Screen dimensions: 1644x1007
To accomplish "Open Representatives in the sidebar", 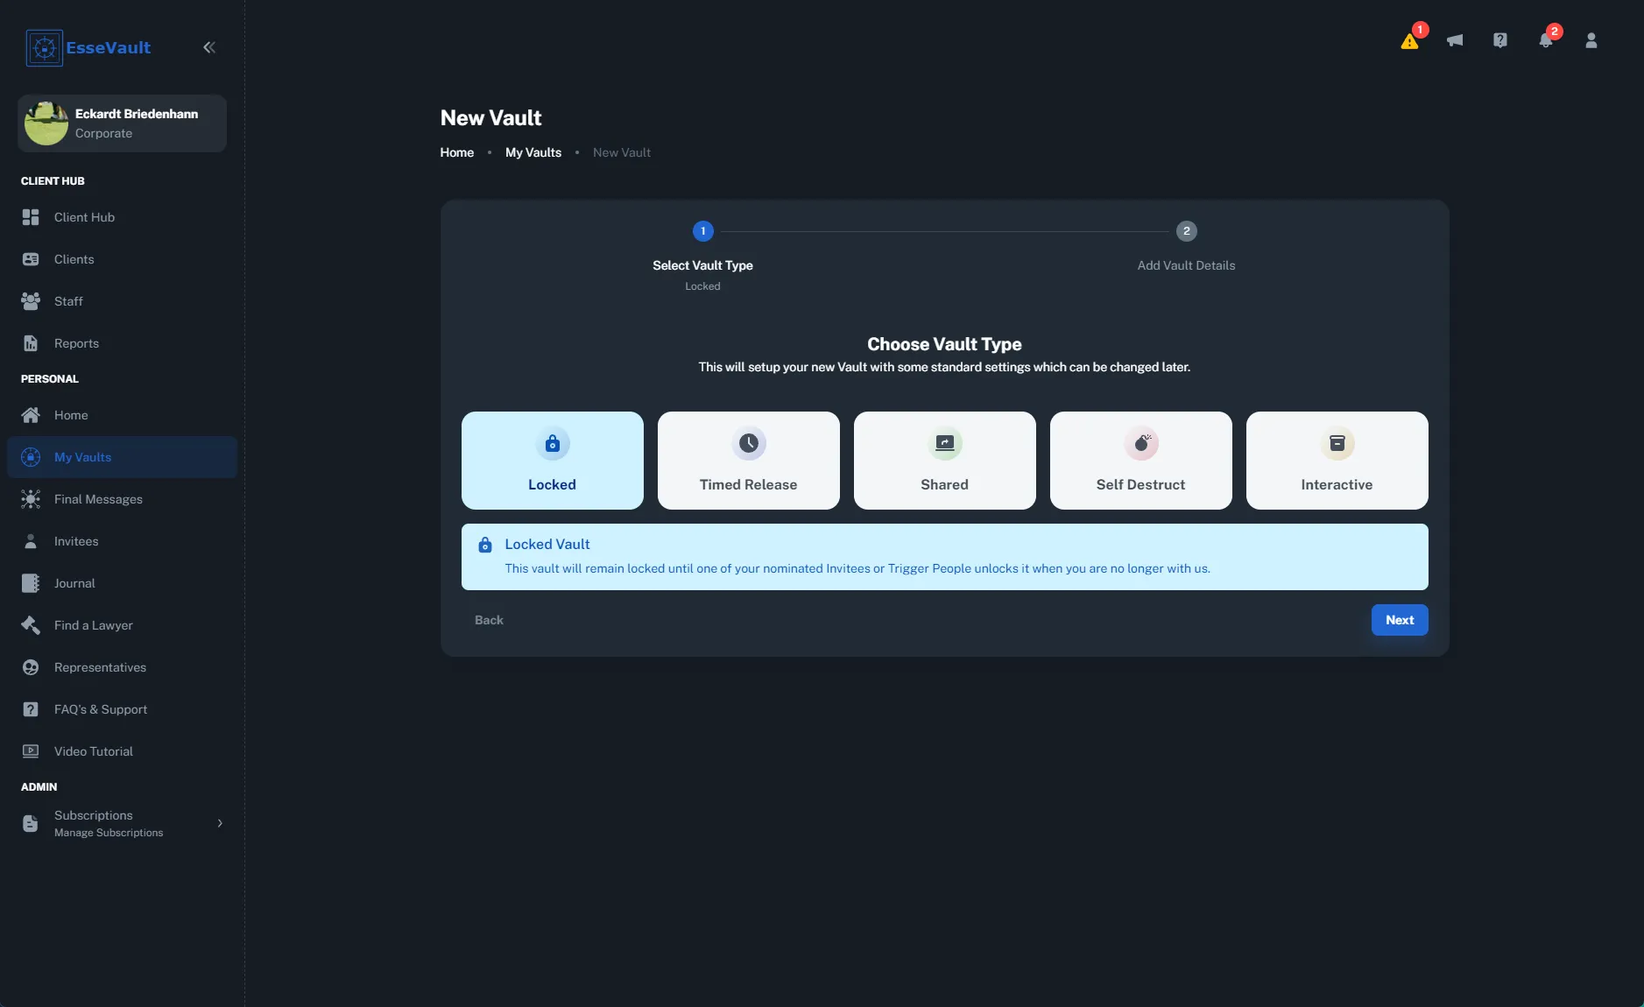I will tap(123, 667).
